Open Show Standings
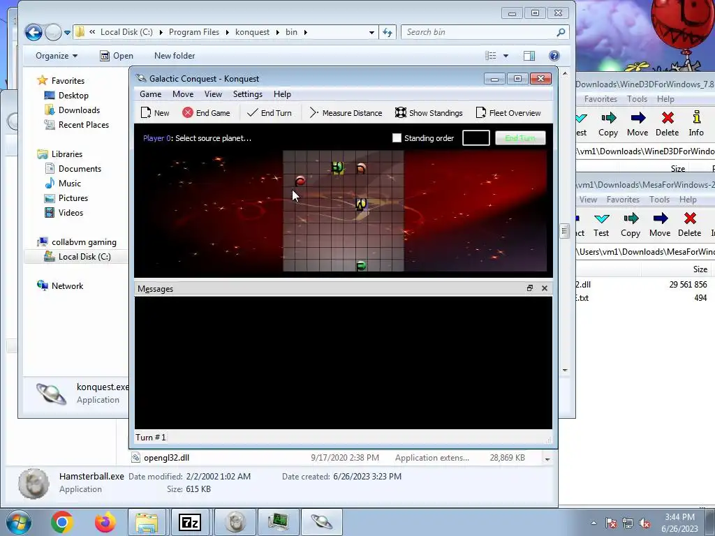This screenshot has width=715, height=536. pos(429,113)
